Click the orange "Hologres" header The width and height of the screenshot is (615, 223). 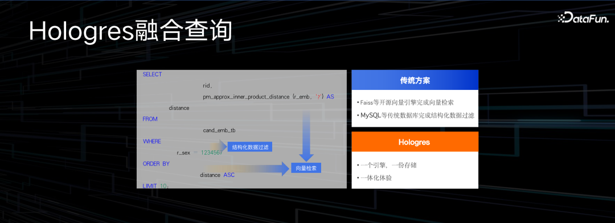click(415, 142)
